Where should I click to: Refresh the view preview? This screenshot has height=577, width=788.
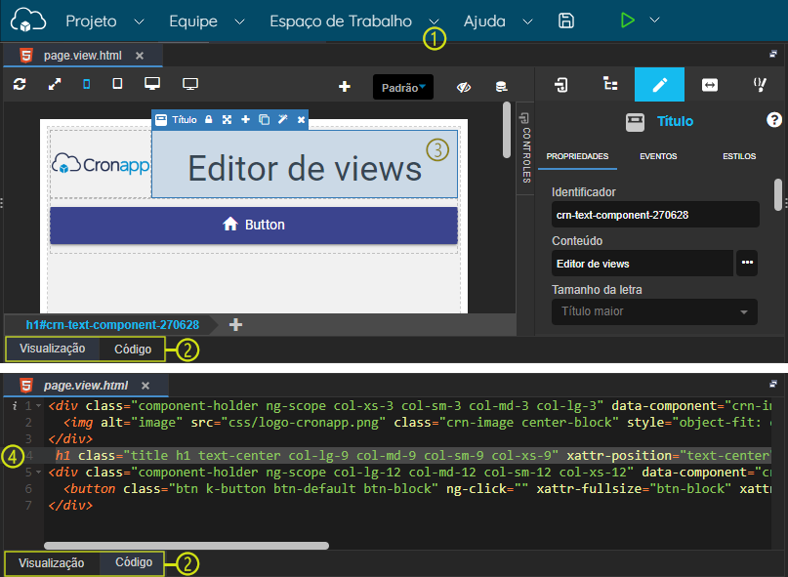coord(20,84)
